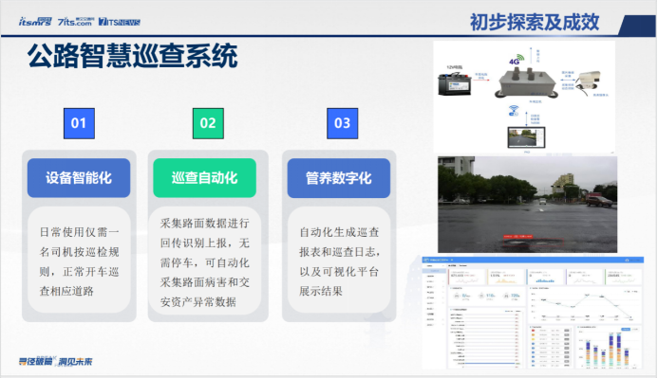
Task: Select the 设备智能化 blue label
Action: point(79,178)
